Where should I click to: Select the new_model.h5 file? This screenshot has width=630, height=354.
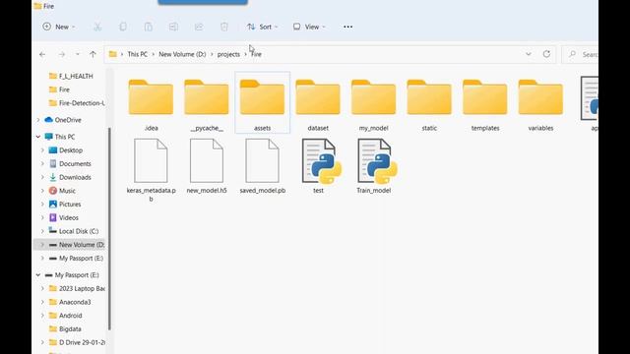pyautogui.click(x=207, y=166)
